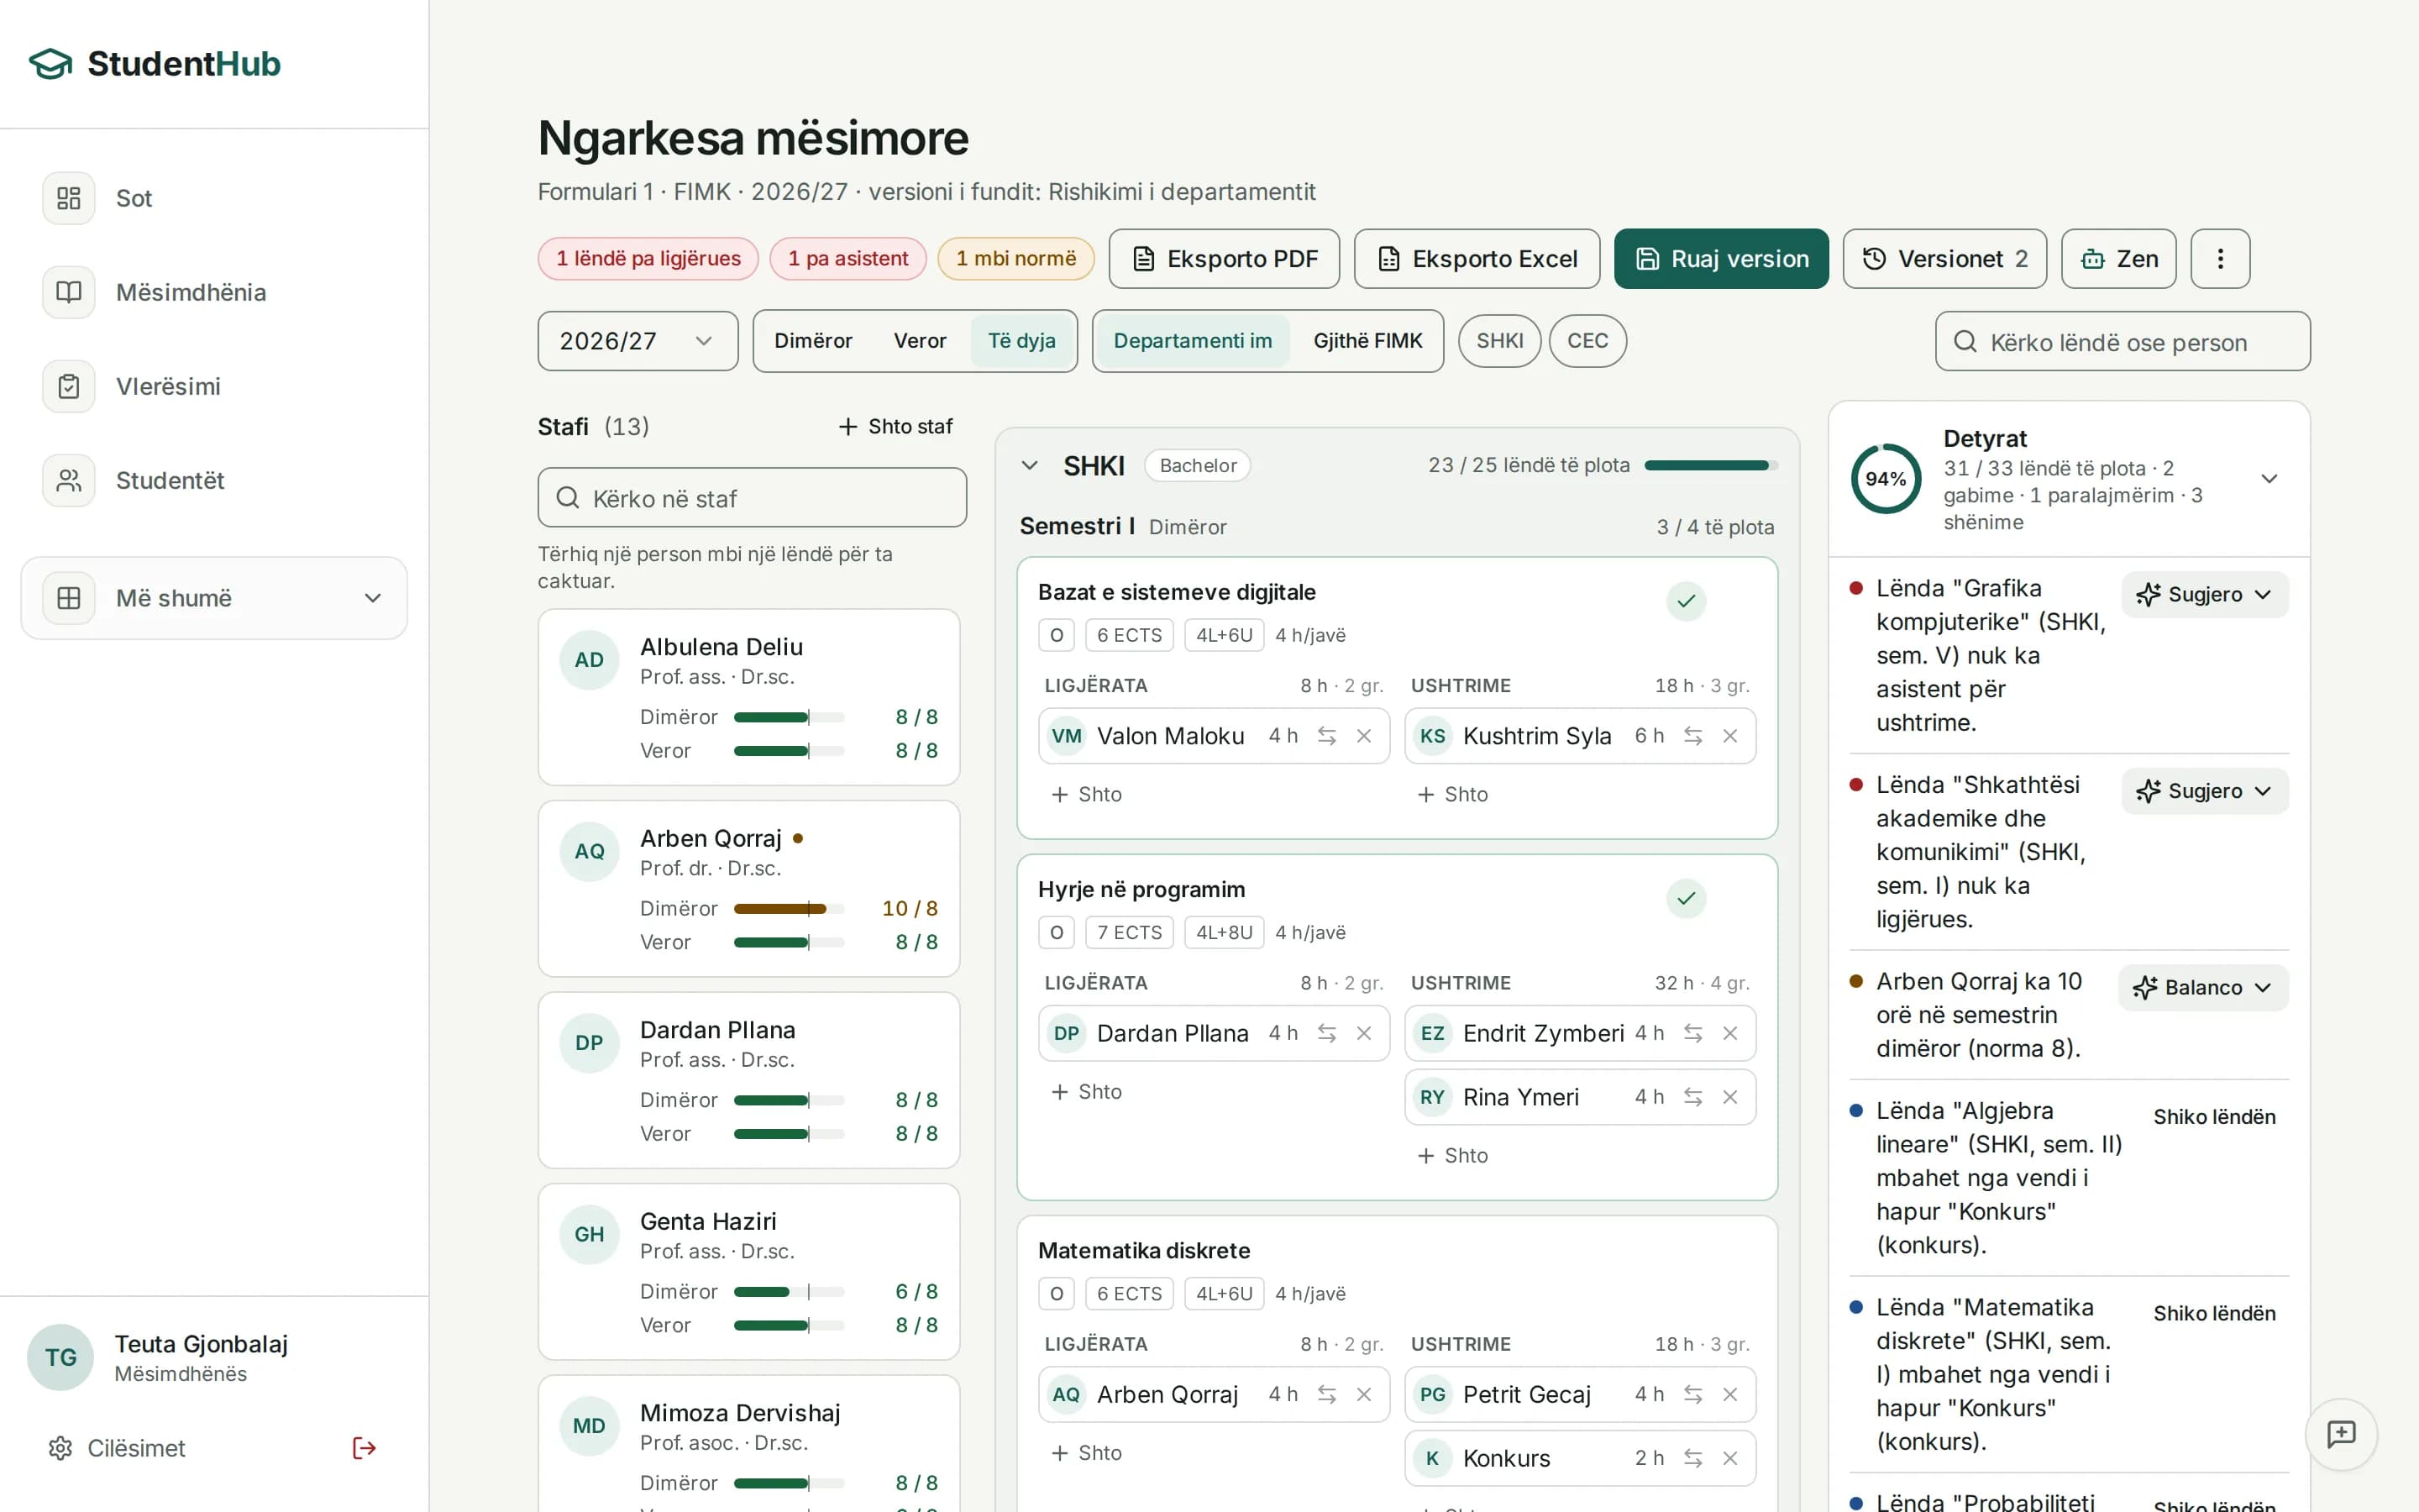The width and height of the screenshot is (2419, 1512).
Task: Click Shto staf button
Action: tap(895, 427)
